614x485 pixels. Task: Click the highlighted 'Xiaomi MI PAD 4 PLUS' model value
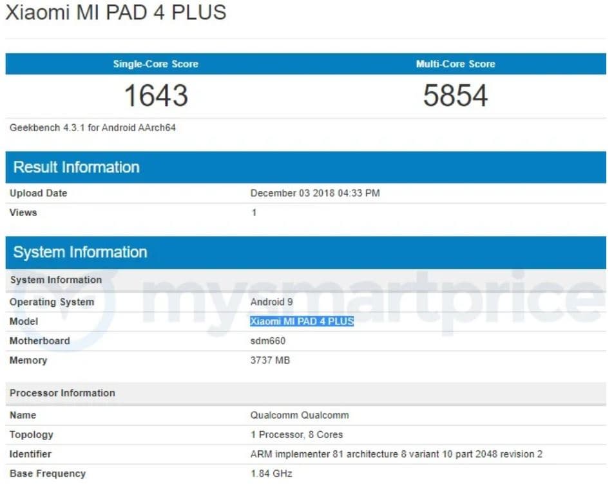(x=302, y=321)
